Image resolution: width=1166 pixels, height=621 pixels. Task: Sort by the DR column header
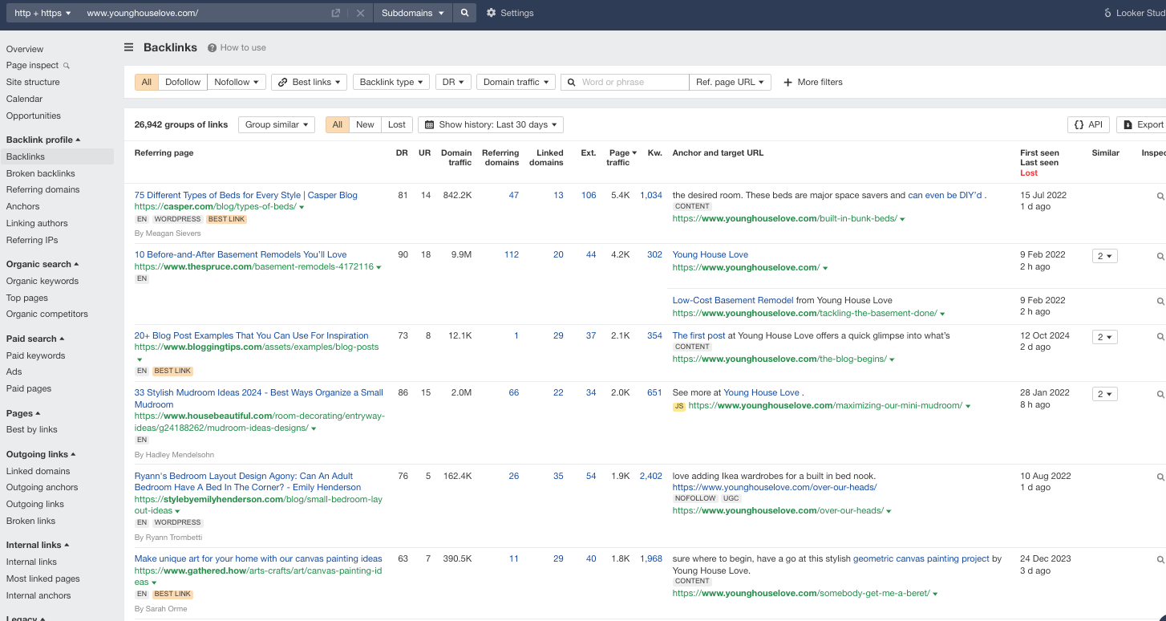[402, 152]
